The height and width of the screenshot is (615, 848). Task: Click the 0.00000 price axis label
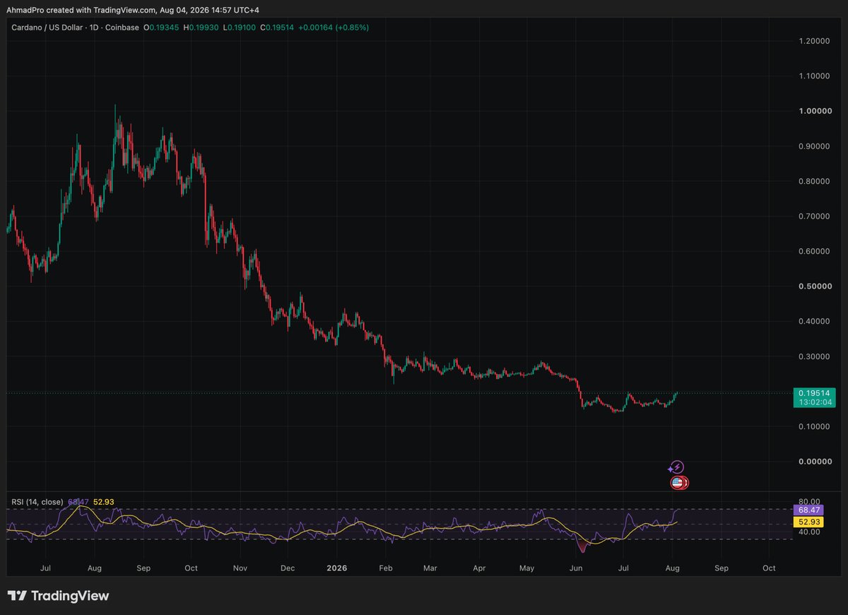[x=814, y=462]
